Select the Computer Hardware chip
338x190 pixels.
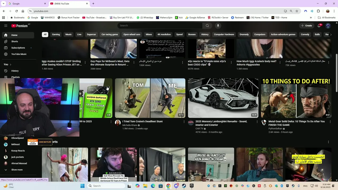click(224, 35)
